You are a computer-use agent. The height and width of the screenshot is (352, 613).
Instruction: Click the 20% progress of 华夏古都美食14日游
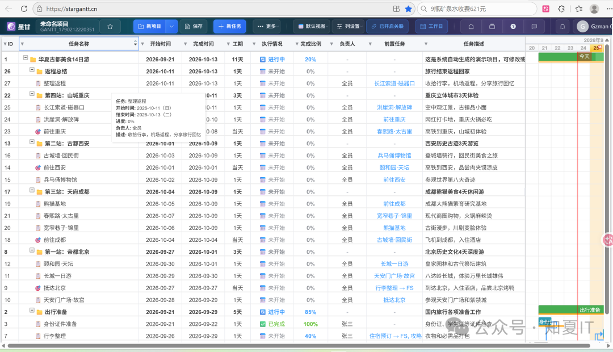pyautogui.click(x=310, y=60)
